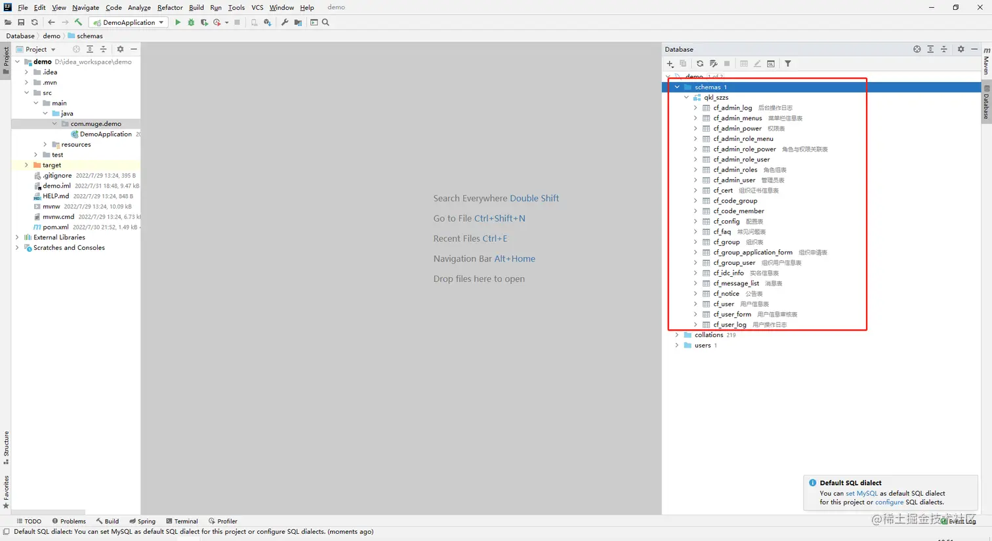Screen dimensions: 992x541
Task: Click the Search Everywhere magnifier icon
Action: [x=325, y=22]
